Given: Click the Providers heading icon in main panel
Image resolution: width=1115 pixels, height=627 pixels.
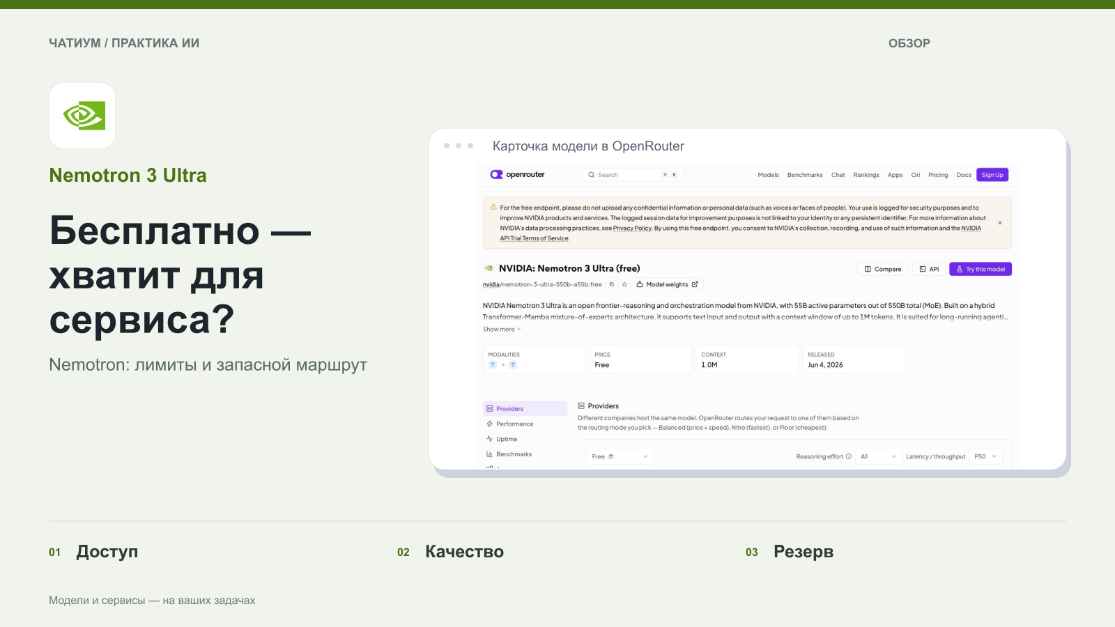Looking at the screenshot, I should pos(581,405).
